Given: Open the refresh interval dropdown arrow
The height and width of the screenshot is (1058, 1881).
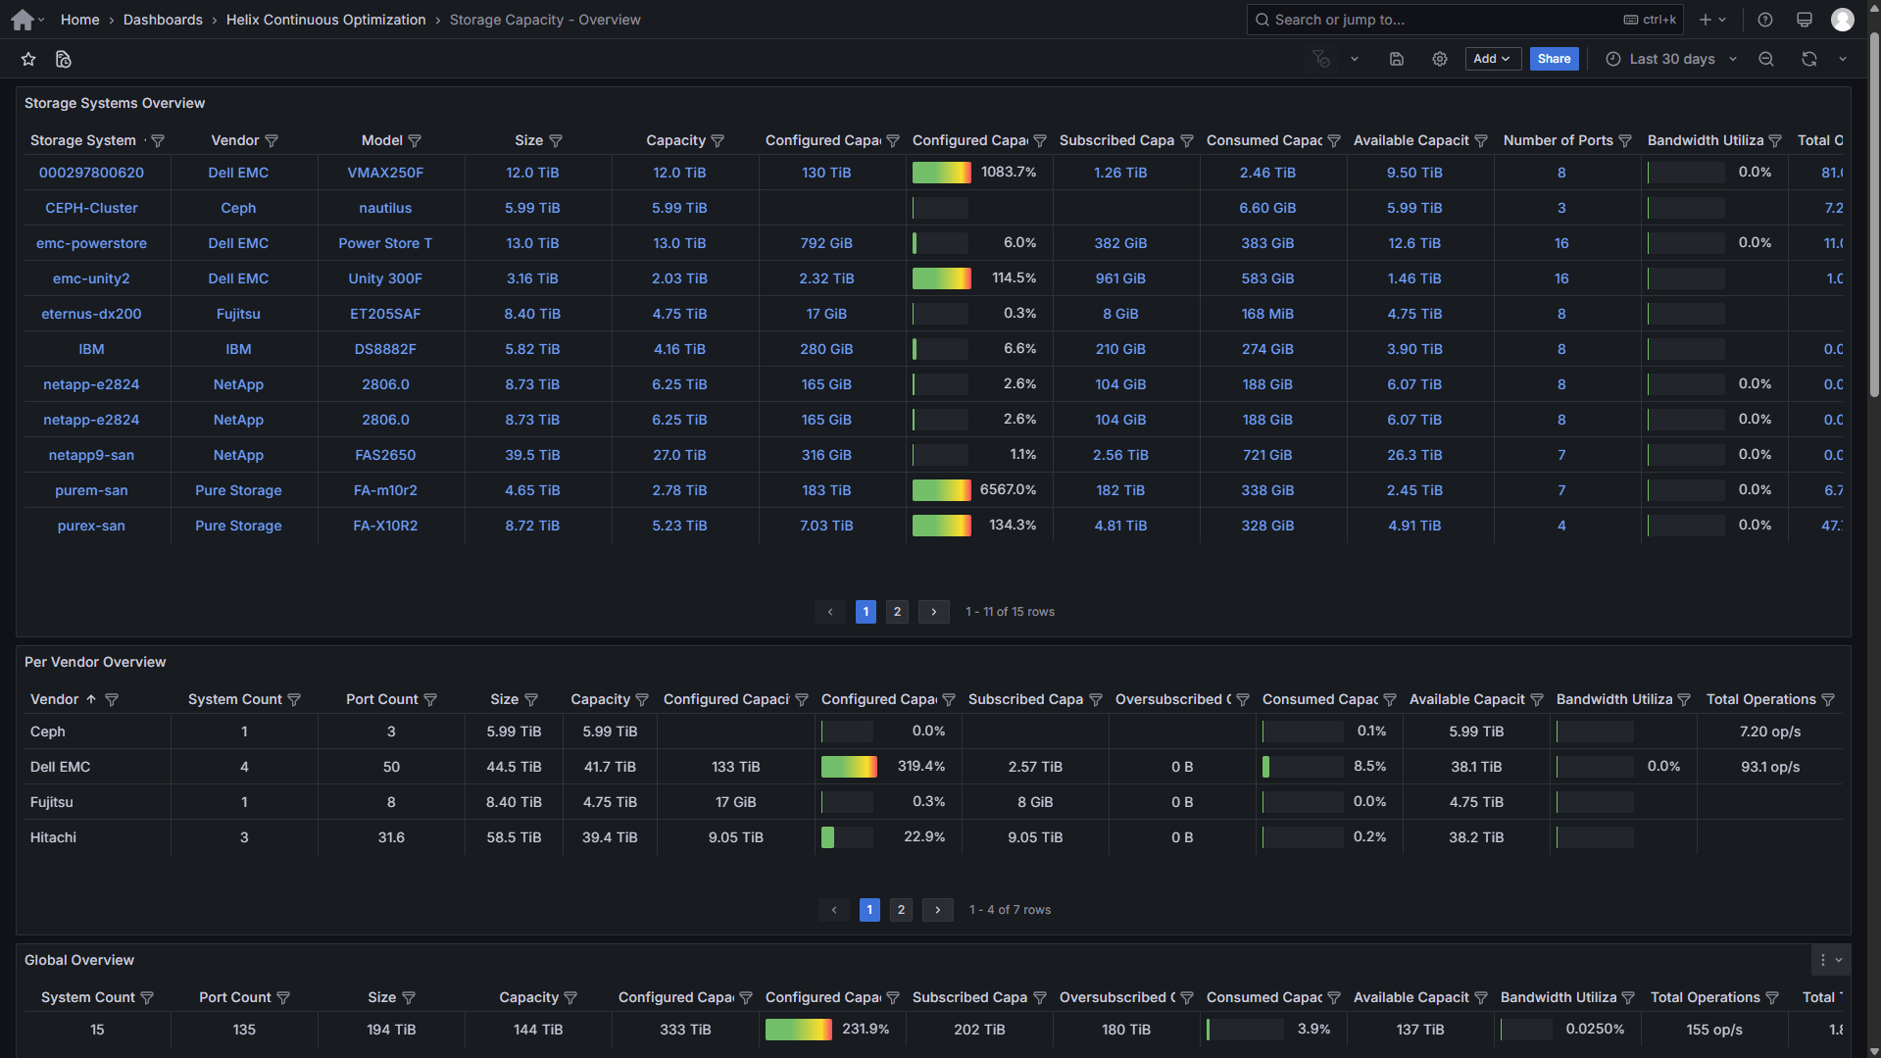Looking at the screenshot, I should coord(1842,60).
